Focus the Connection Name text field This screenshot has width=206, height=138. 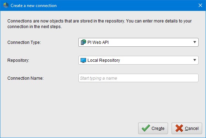click(x=139, y=78)
